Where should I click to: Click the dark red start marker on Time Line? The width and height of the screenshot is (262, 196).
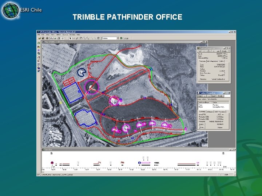[x=52, y=163]
